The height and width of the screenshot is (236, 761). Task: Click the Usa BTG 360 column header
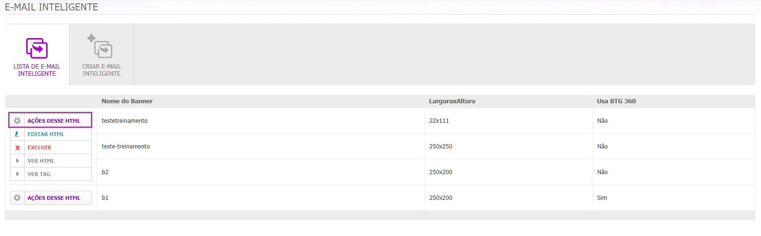616,101
